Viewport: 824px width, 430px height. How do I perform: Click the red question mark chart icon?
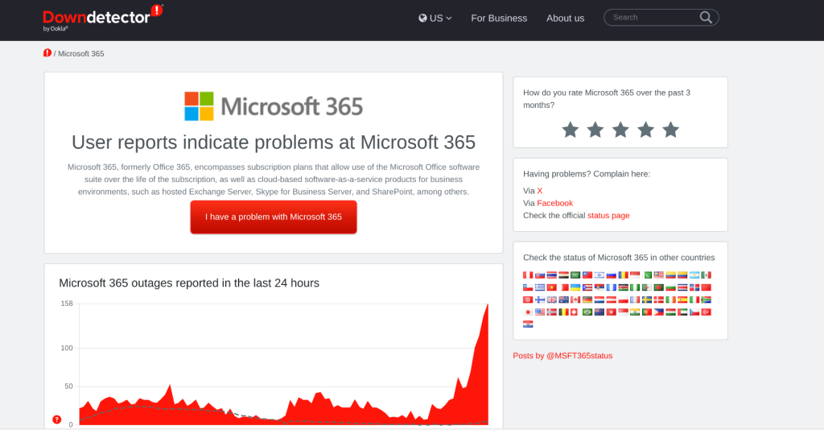(x=56, y=420)
